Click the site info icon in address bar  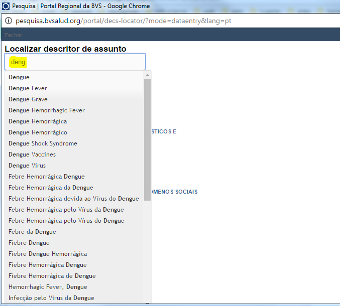click(x=9, y=21)
